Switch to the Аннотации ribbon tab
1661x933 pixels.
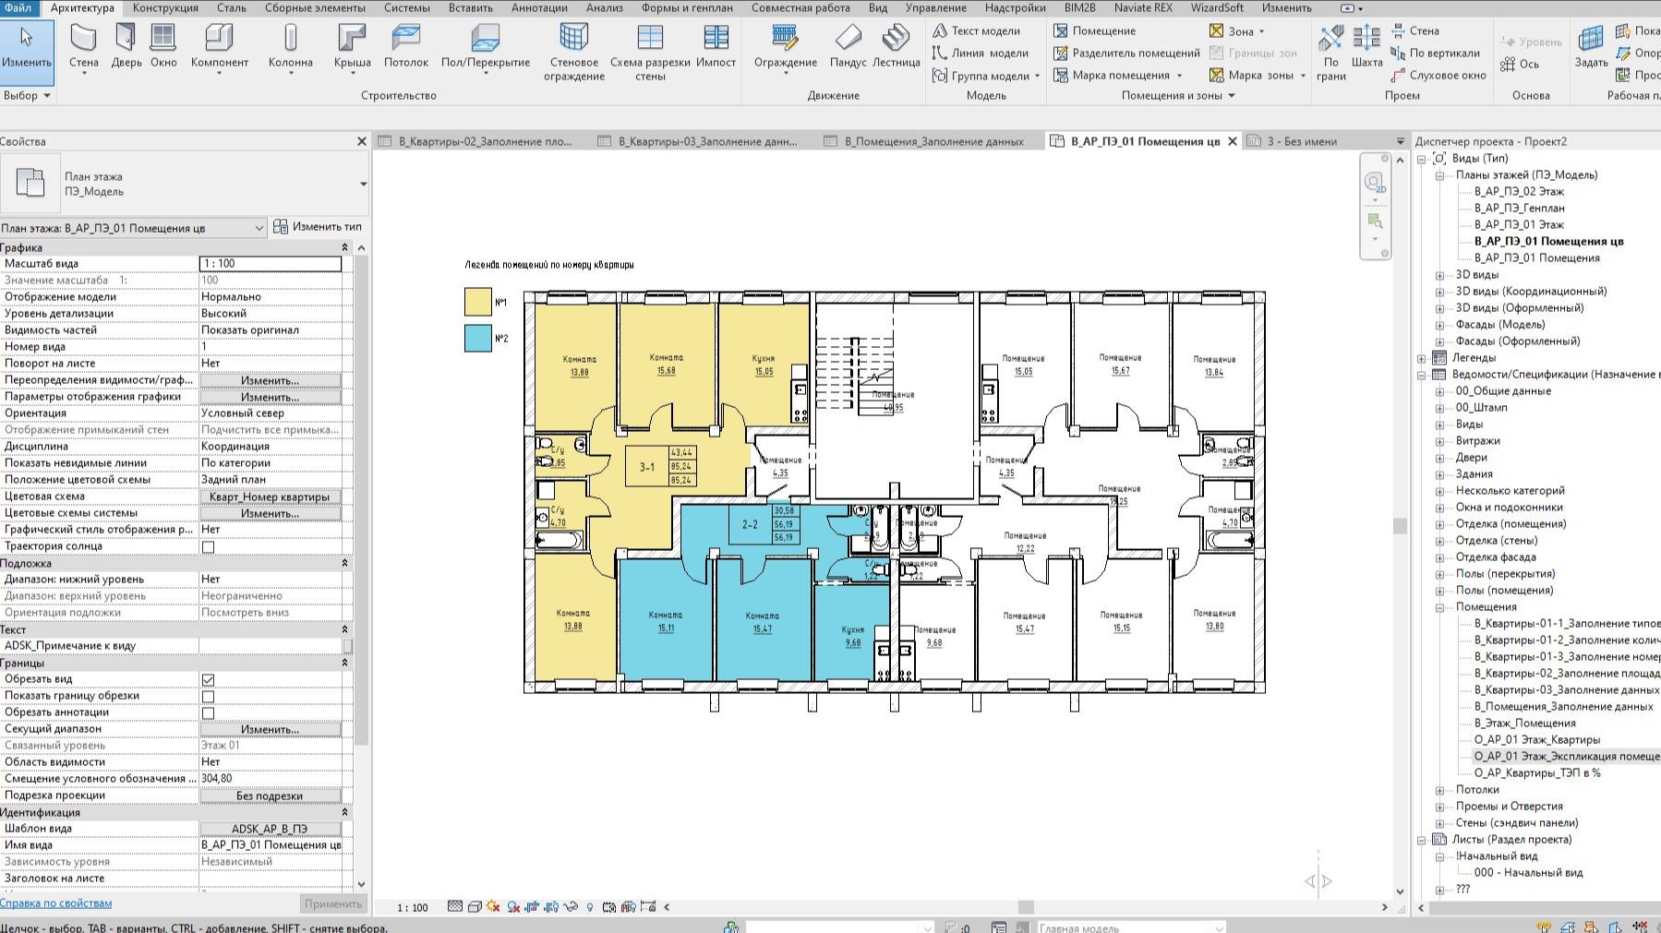539,7
